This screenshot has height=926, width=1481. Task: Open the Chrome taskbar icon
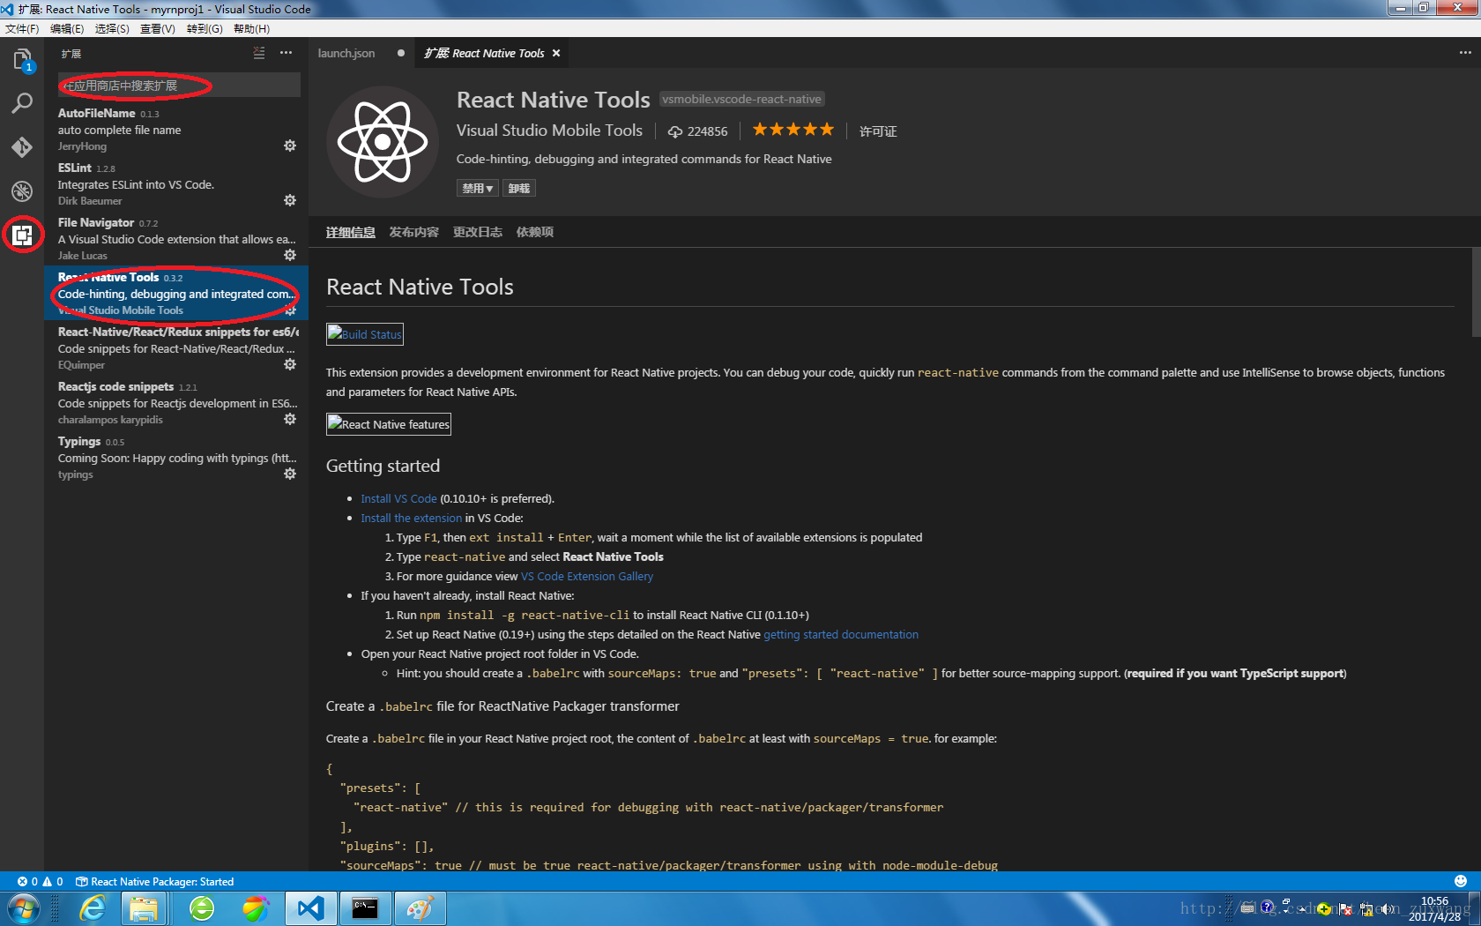(x=256, y=907)
